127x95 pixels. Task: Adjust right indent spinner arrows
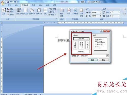[100, 16]
